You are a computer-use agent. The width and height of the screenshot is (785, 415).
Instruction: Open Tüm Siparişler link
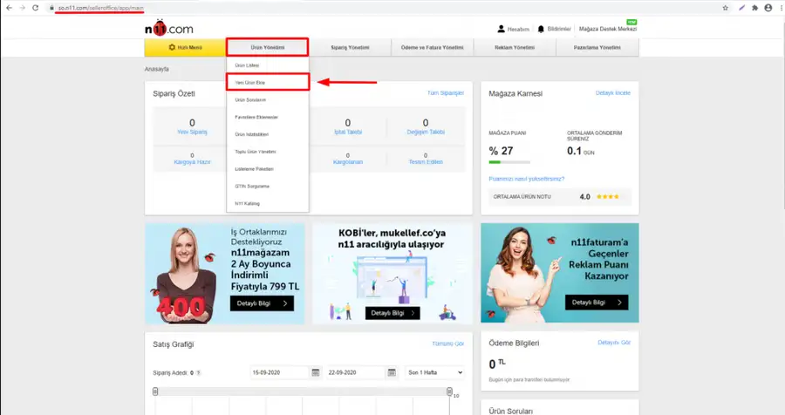(446, 93)
